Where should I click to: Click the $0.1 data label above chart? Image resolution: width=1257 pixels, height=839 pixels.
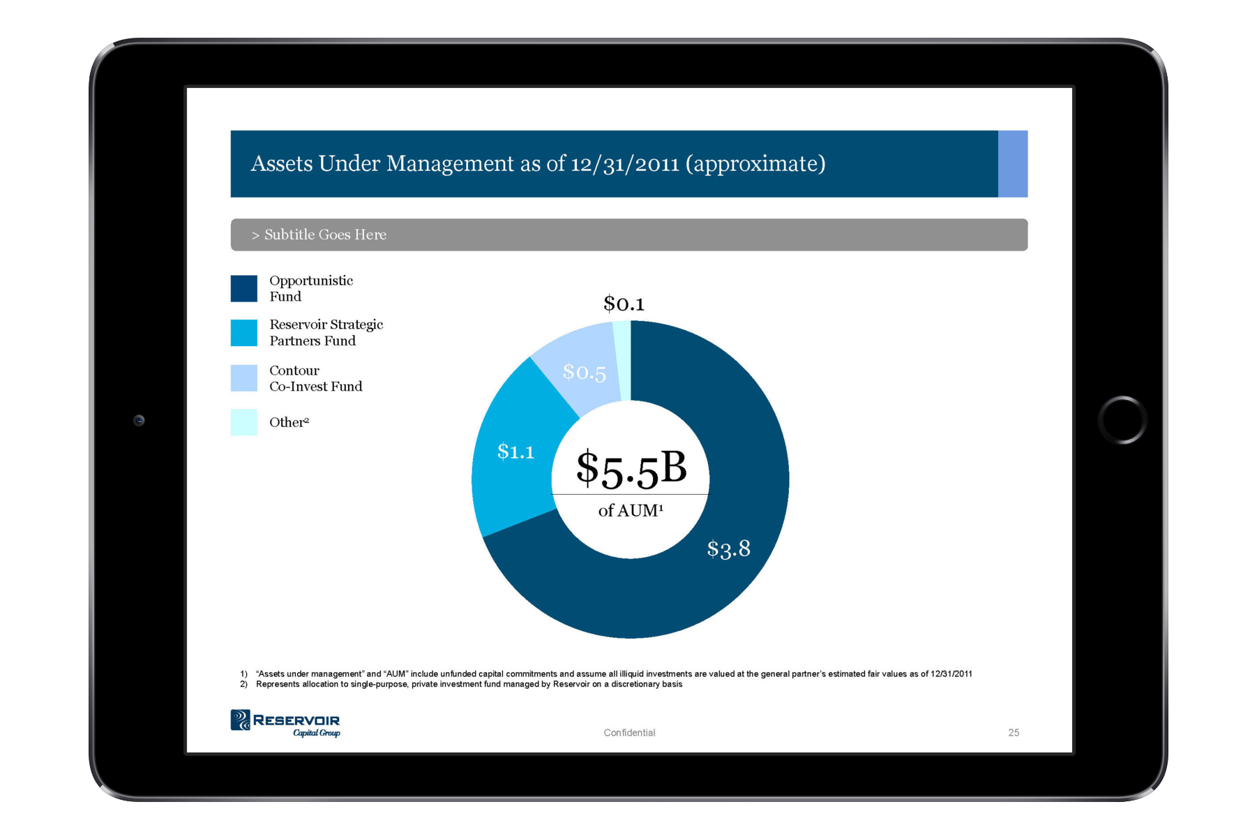[x=624, y=304]
